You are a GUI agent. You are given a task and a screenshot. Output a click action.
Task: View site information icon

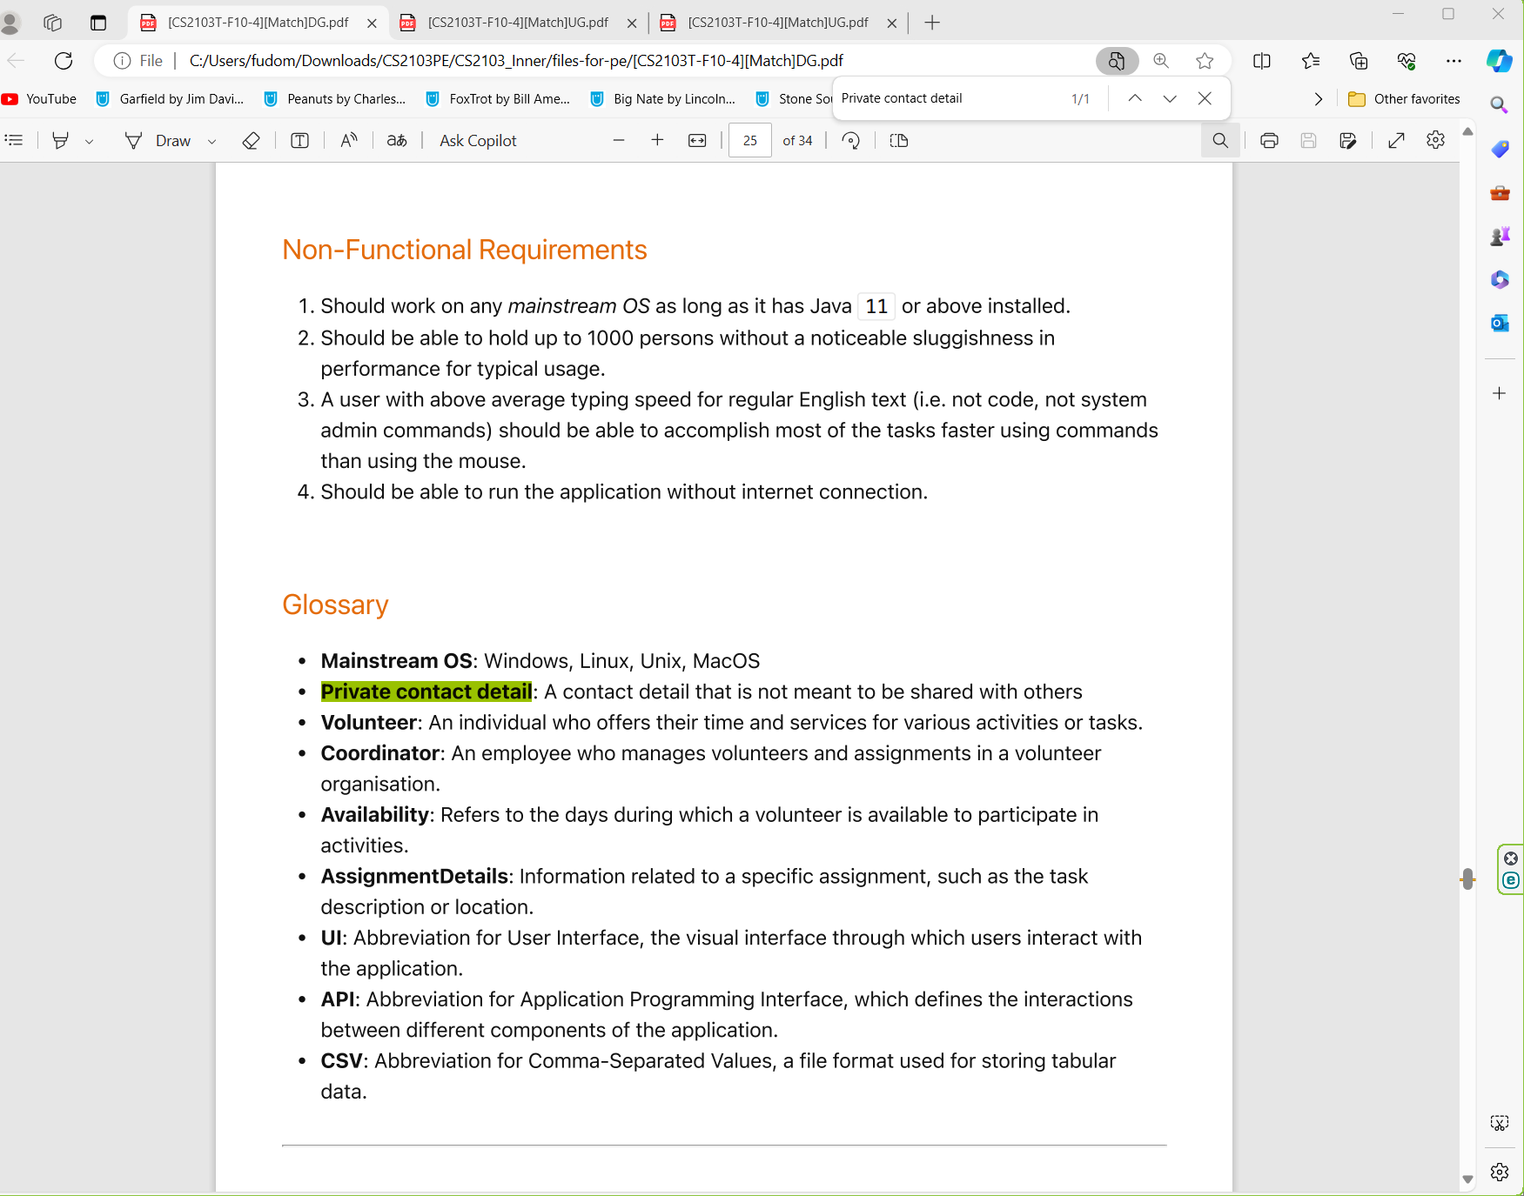coord(123,60)
